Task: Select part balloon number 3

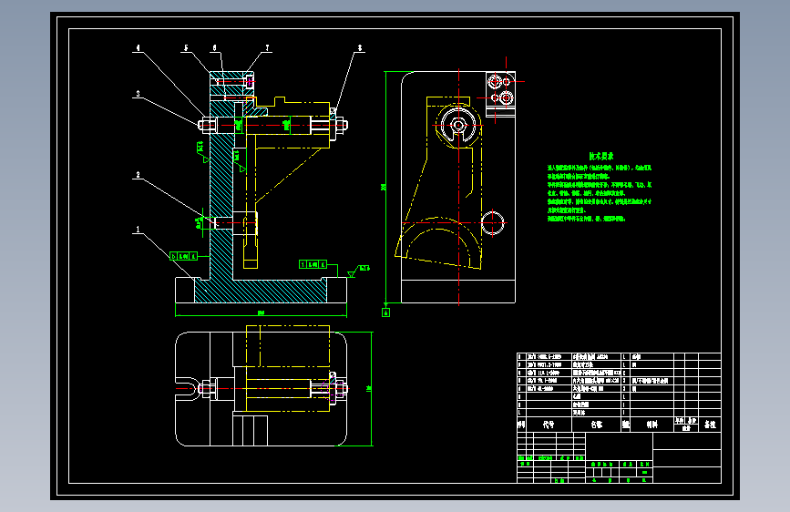Action: tap(139, 94)
